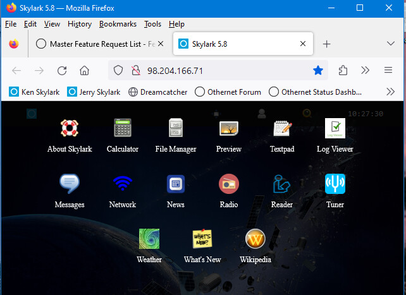
Task: Minimize the Firefox window
Action: click(331, 8)
